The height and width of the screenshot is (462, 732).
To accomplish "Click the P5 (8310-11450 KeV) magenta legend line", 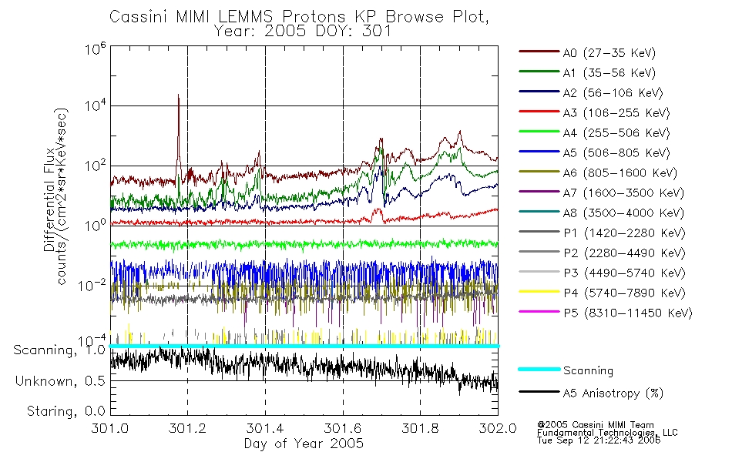I will [539, 312].
